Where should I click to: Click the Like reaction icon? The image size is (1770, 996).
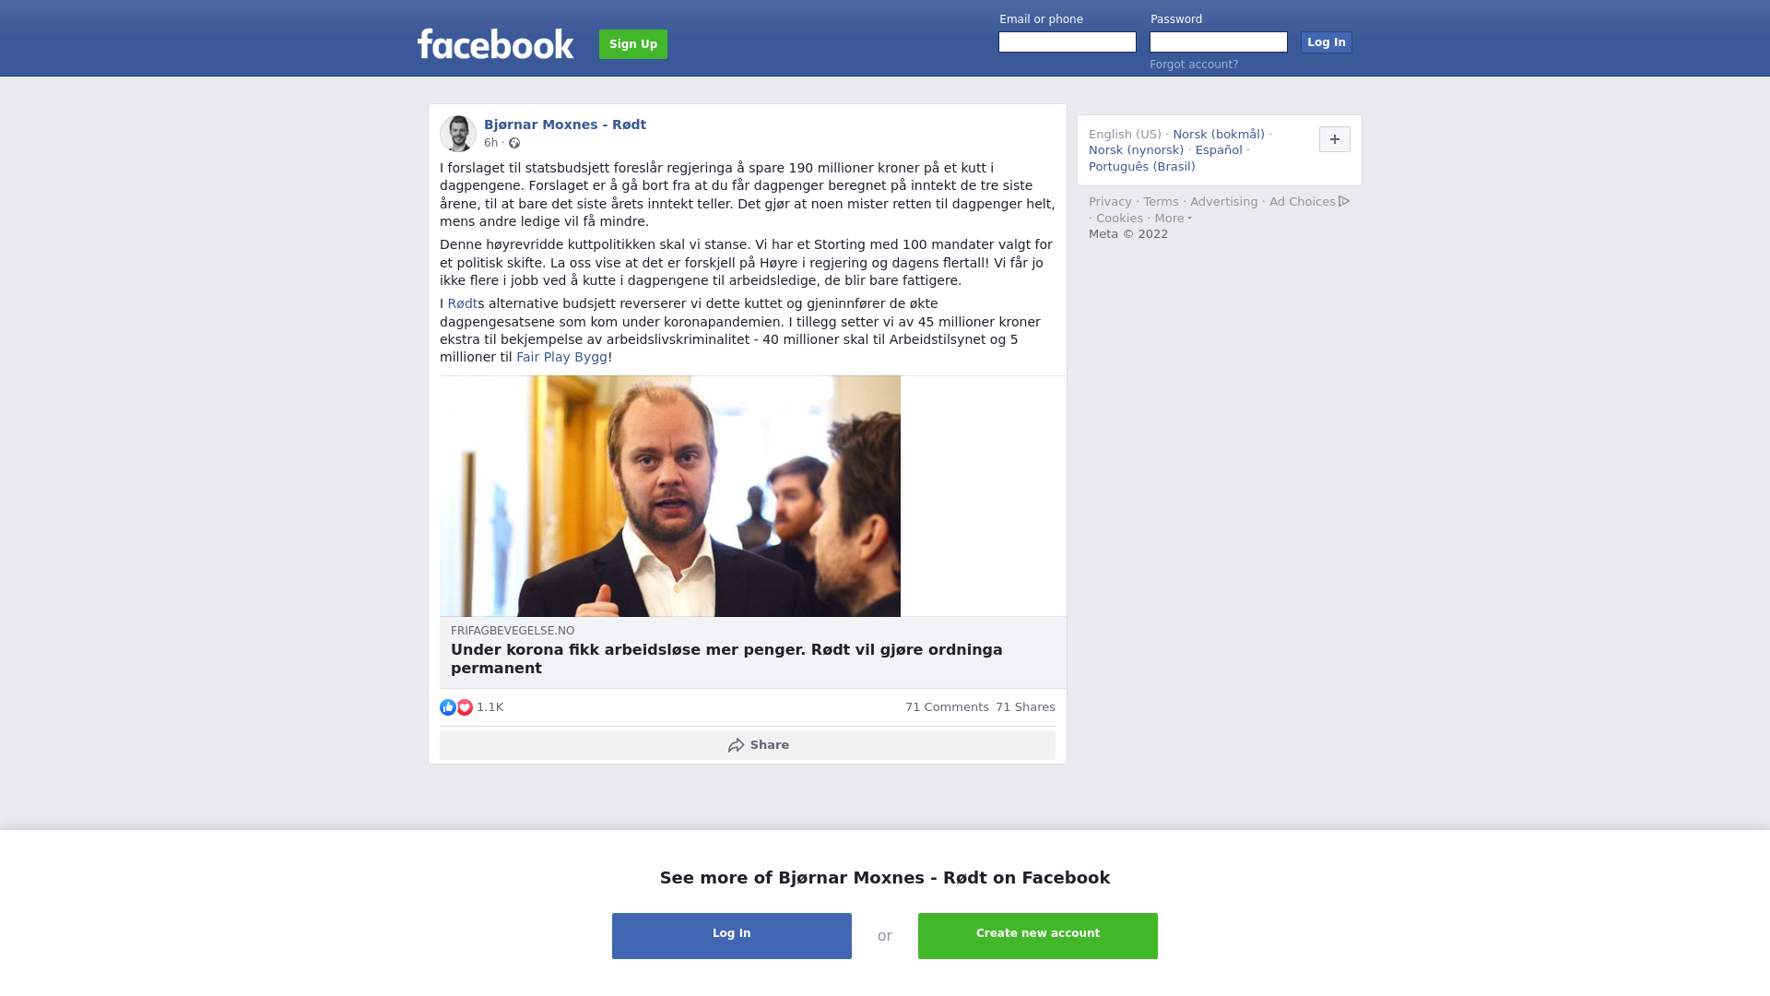(x=448, y=707)
